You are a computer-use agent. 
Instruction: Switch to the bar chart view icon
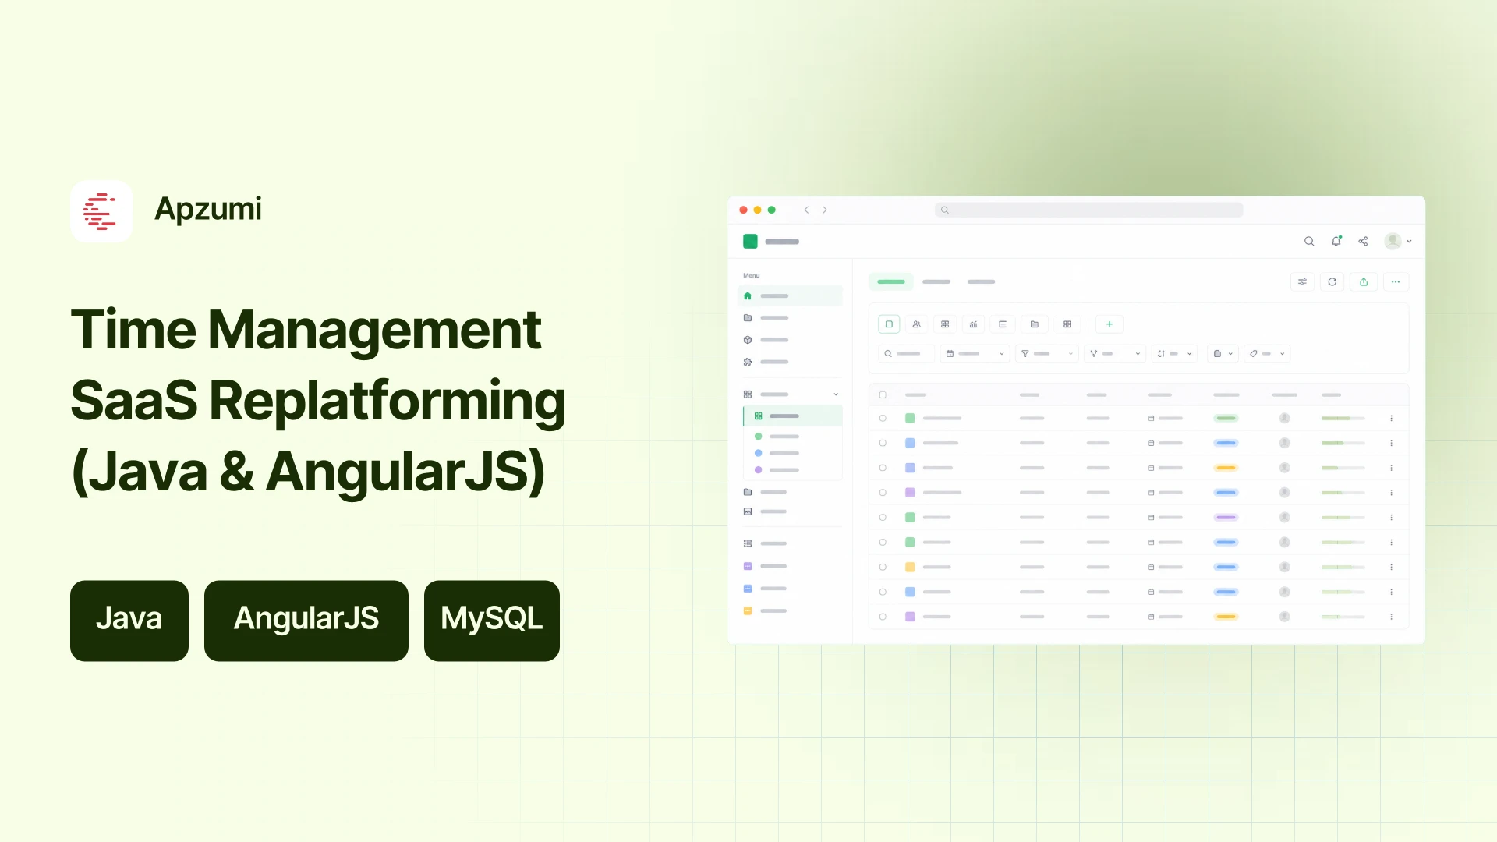coord(973,324)
